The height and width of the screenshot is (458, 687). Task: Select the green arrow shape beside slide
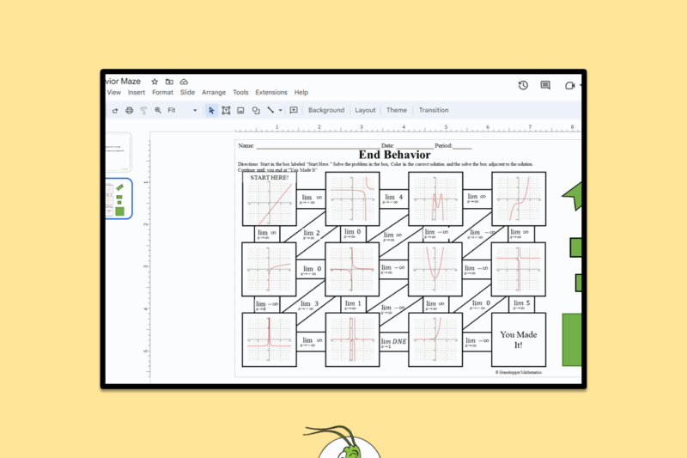tap(573, 196)
